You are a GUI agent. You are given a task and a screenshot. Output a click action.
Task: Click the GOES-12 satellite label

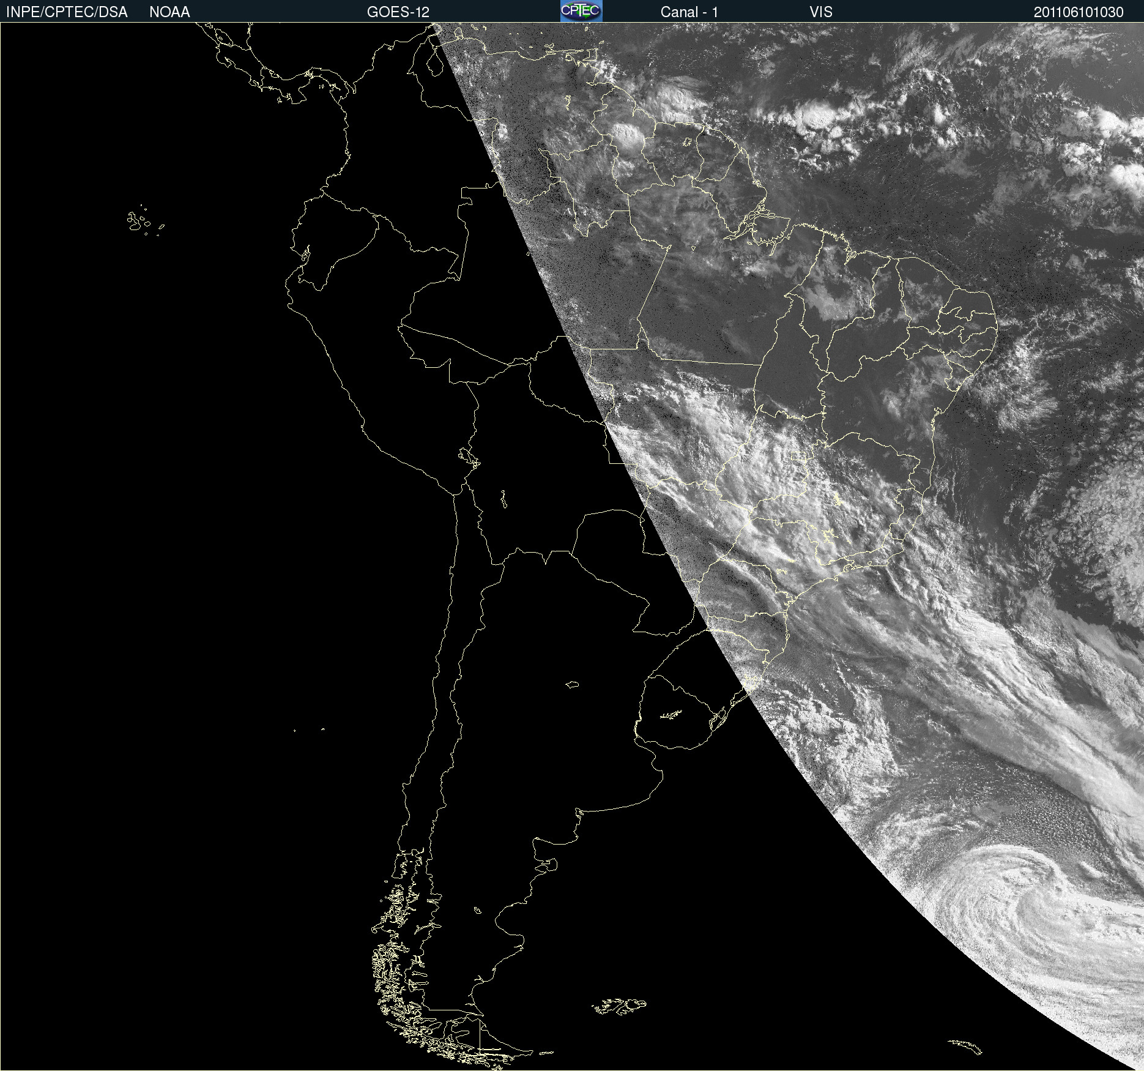point(398,12)
